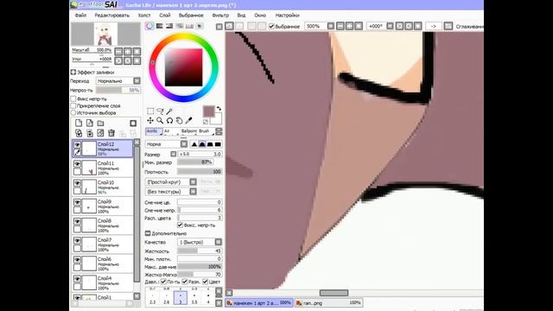Toggle the brush Фикс. непр-ть checkbox

point(180,225)
